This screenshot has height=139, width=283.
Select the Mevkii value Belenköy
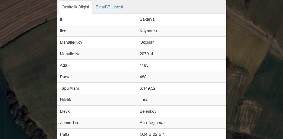[148, 111]
